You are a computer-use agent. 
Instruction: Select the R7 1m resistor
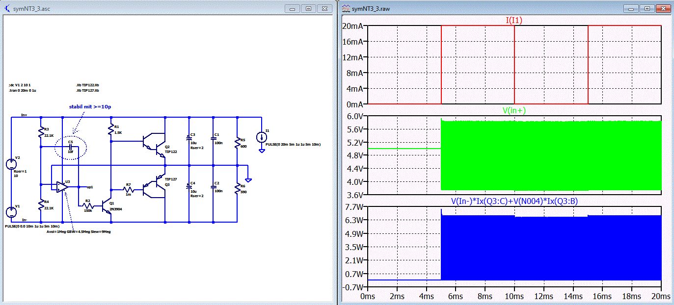click(128, 190)
